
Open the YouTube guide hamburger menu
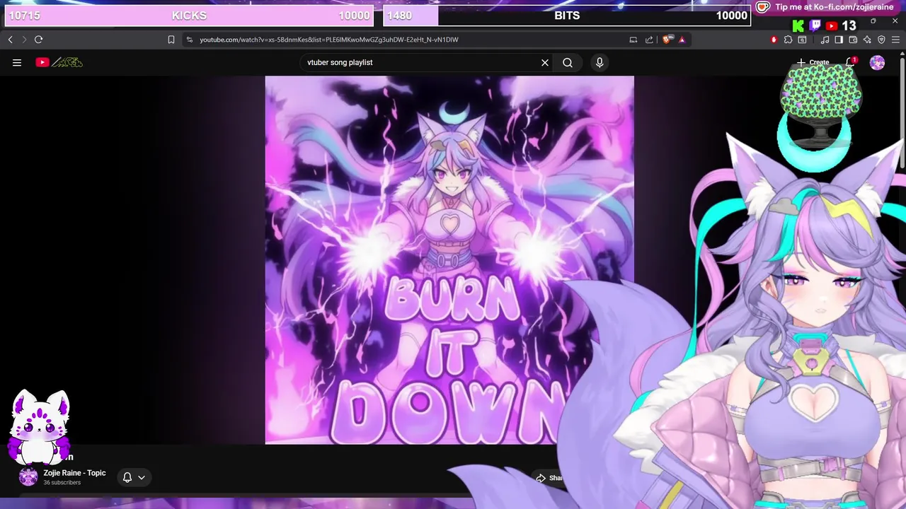tap(17, 62)
